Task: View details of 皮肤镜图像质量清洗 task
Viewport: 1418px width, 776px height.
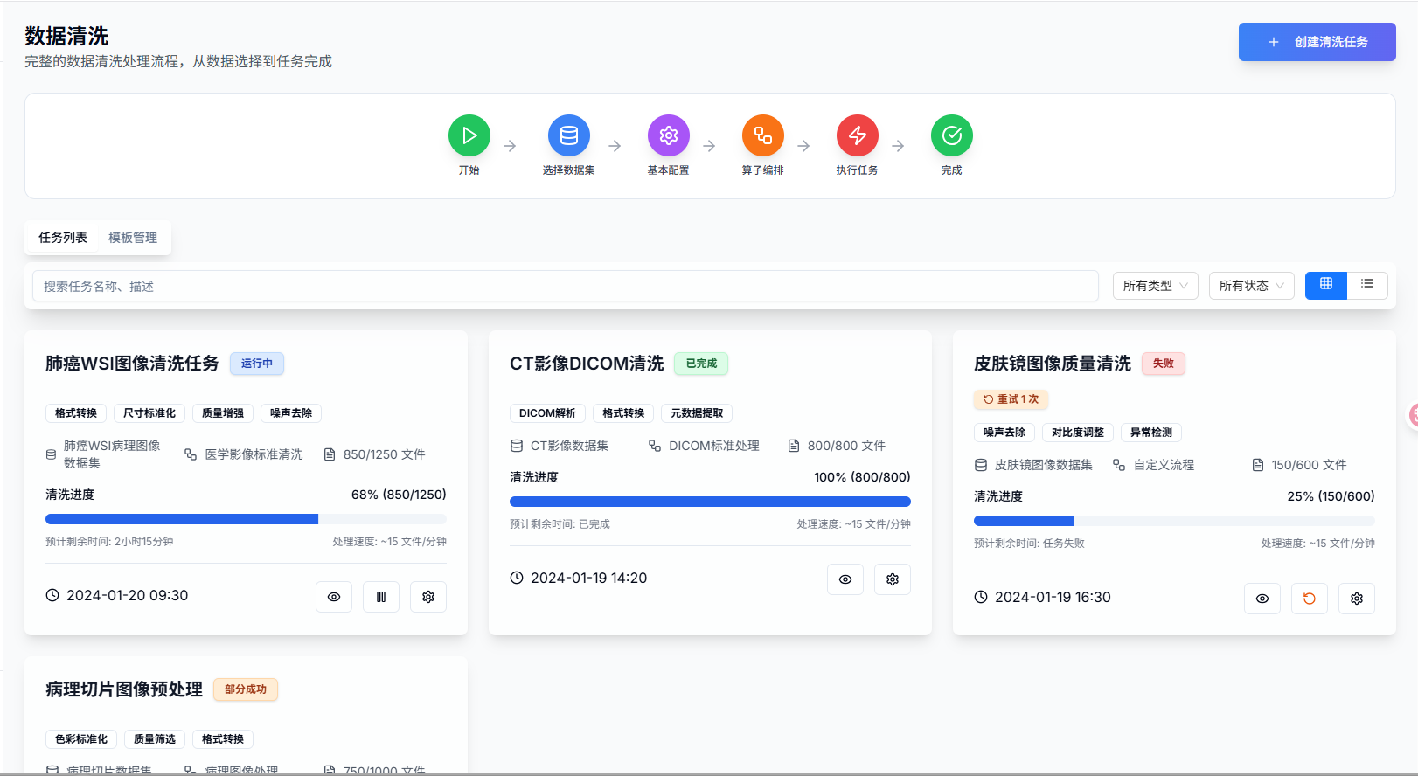Action: click(x=1262, y=599)
